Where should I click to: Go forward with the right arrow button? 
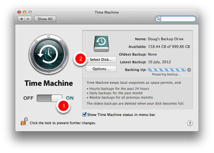click(28, 19)
